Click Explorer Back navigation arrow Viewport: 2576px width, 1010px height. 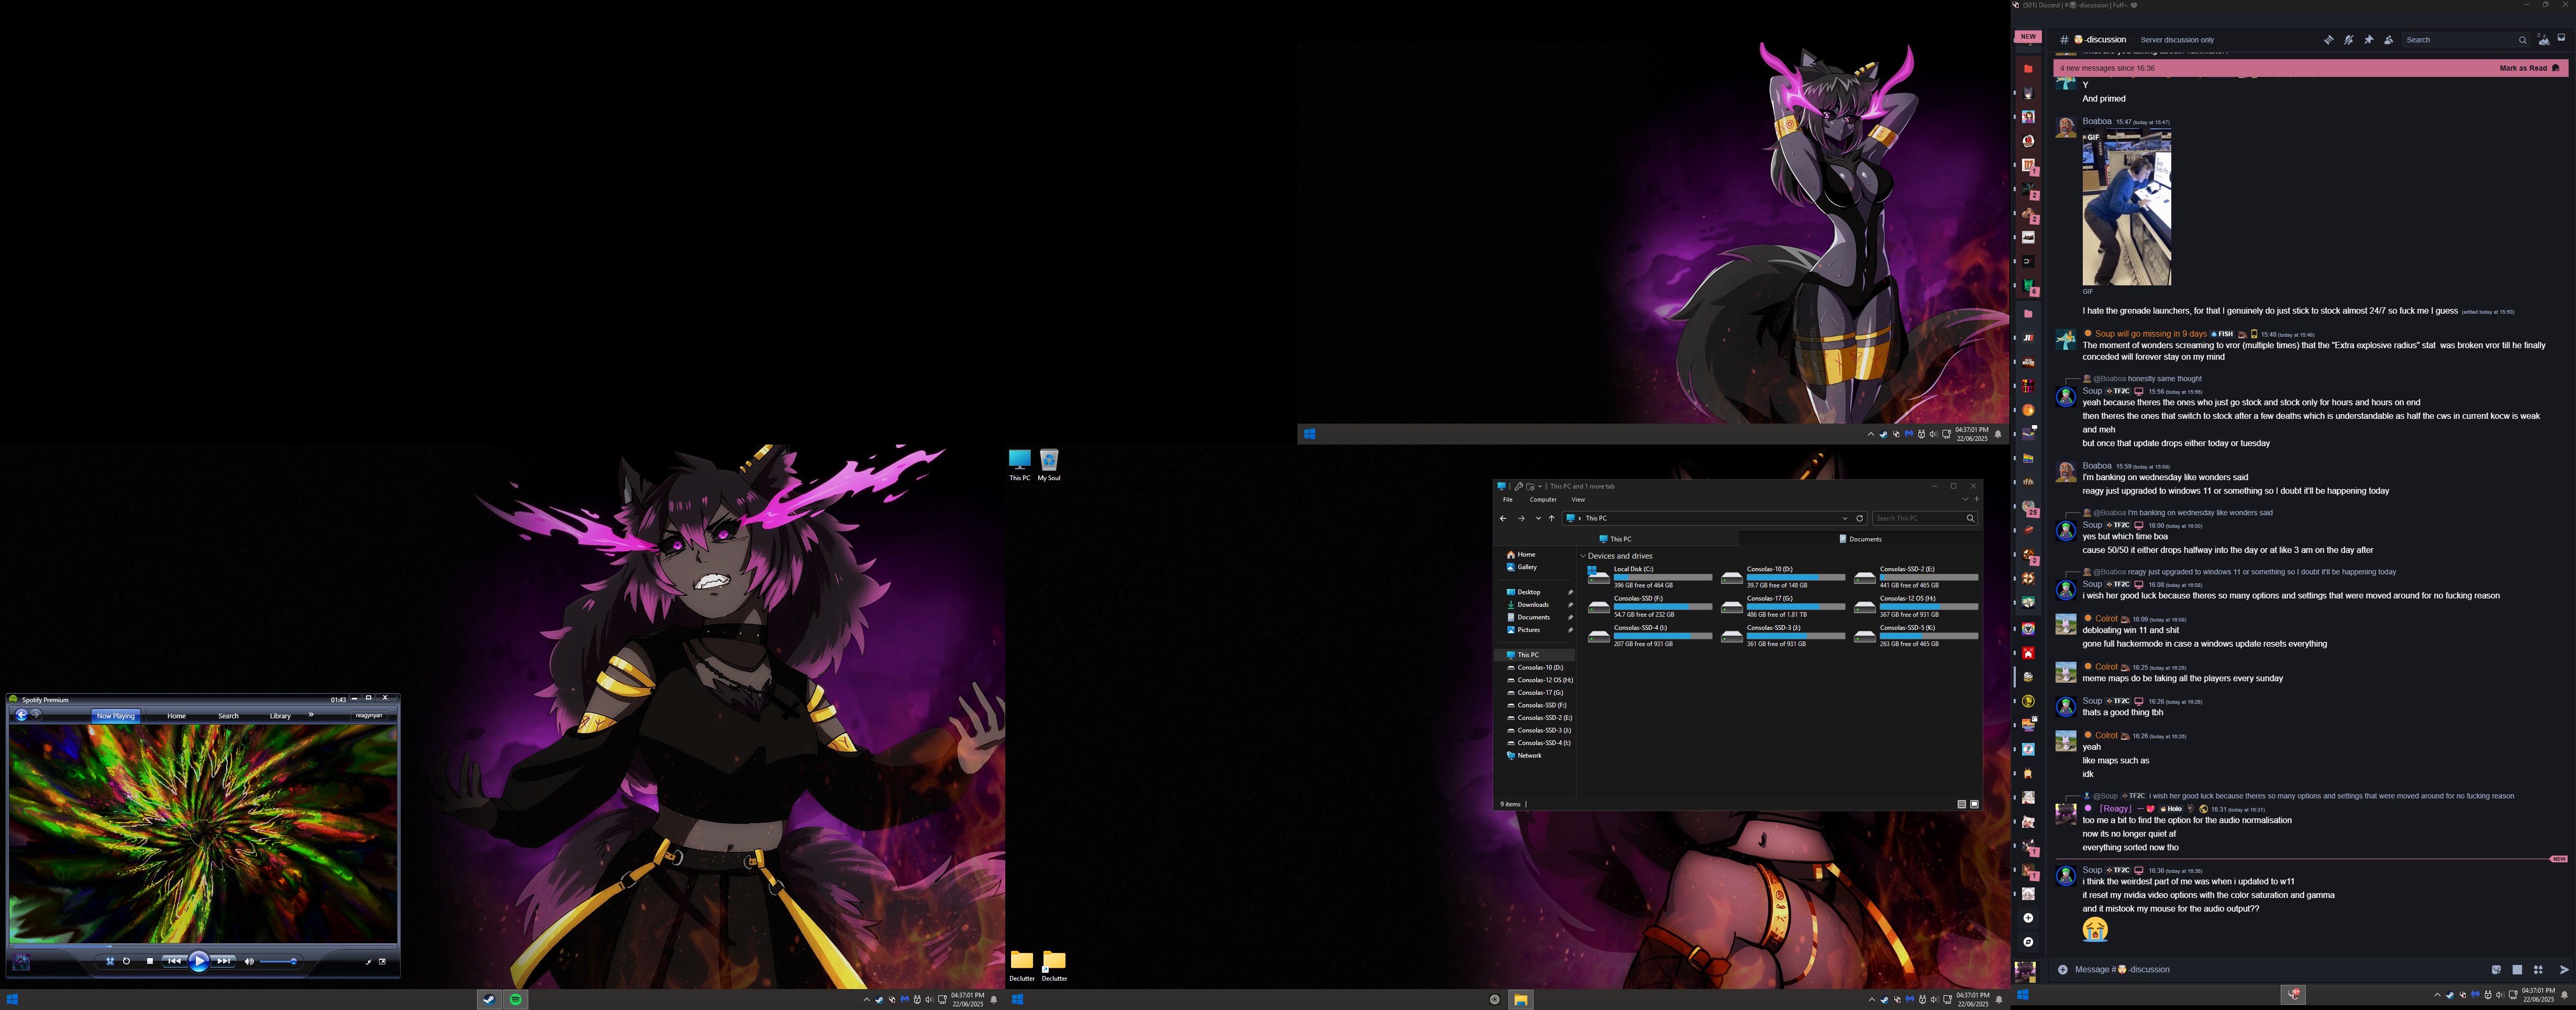[1503, 519]
